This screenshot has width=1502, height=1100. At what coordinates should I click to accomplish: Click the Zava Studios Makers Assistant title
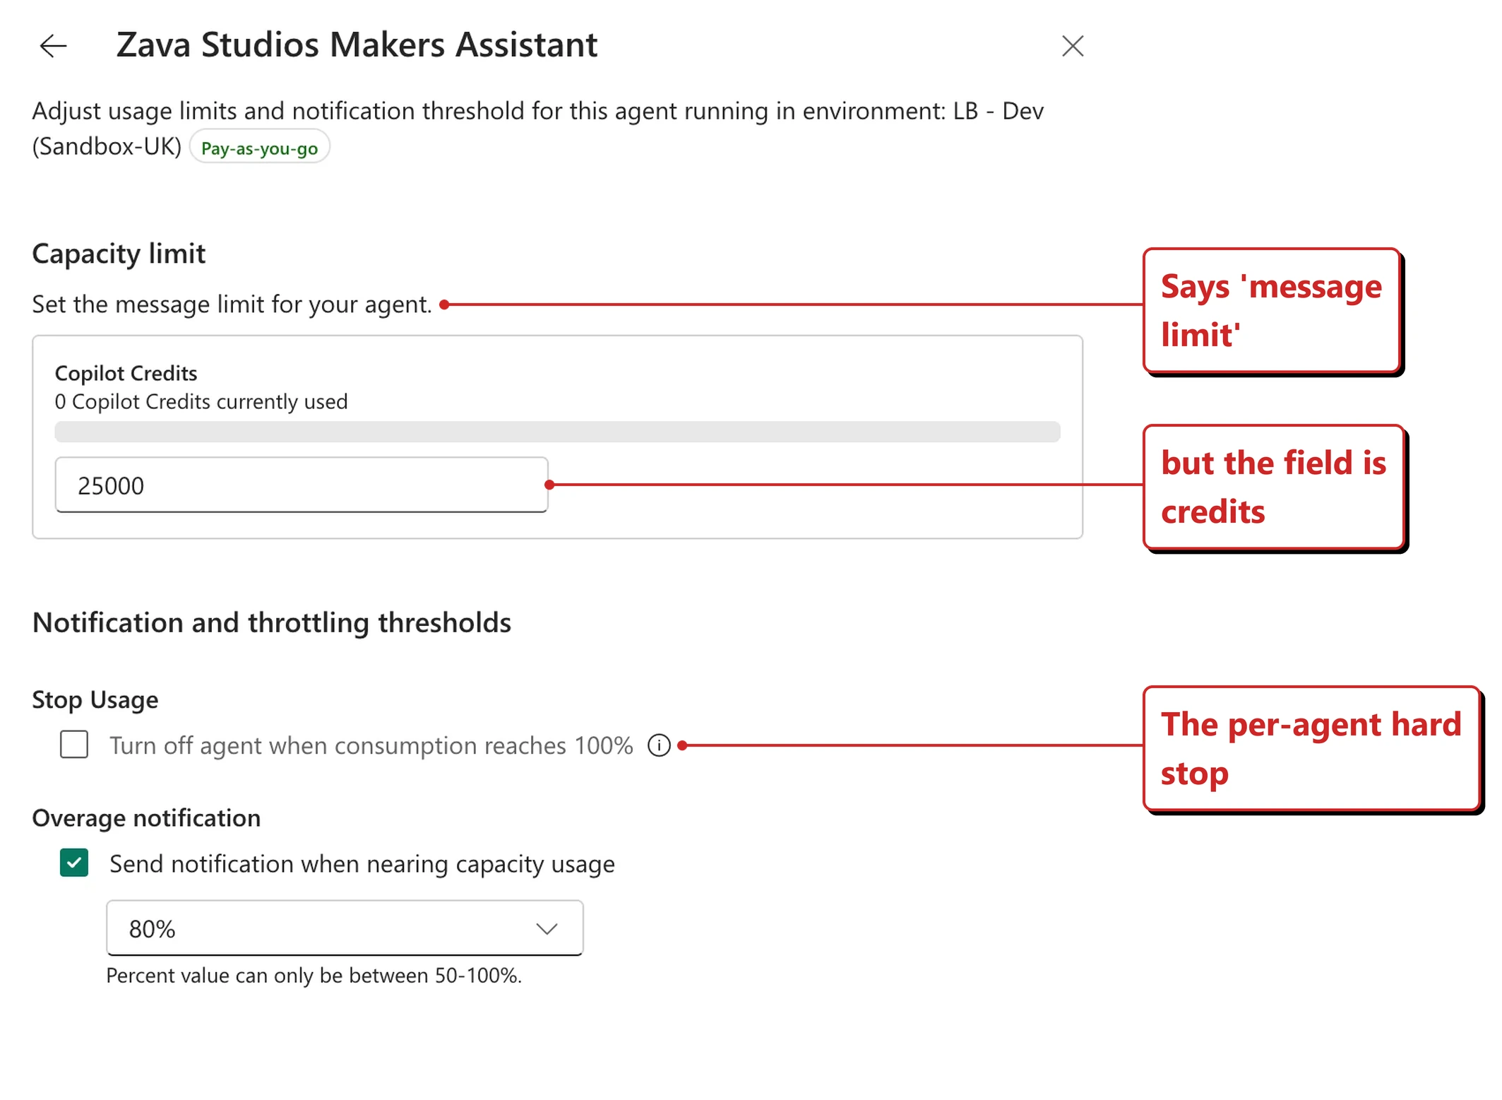tap(357, 45)
